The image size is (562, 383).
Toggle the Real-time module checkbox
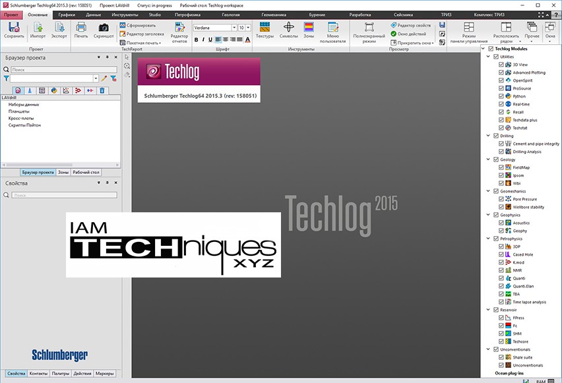[501, 104]
